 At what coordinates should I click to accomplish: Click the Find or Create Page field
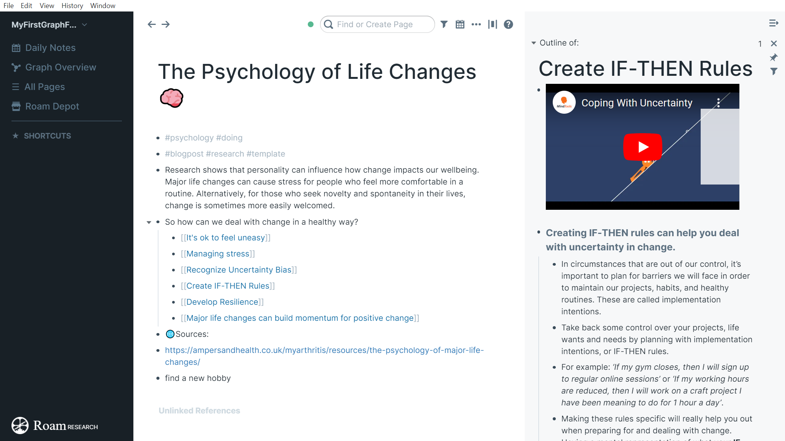tap(377, 24)
